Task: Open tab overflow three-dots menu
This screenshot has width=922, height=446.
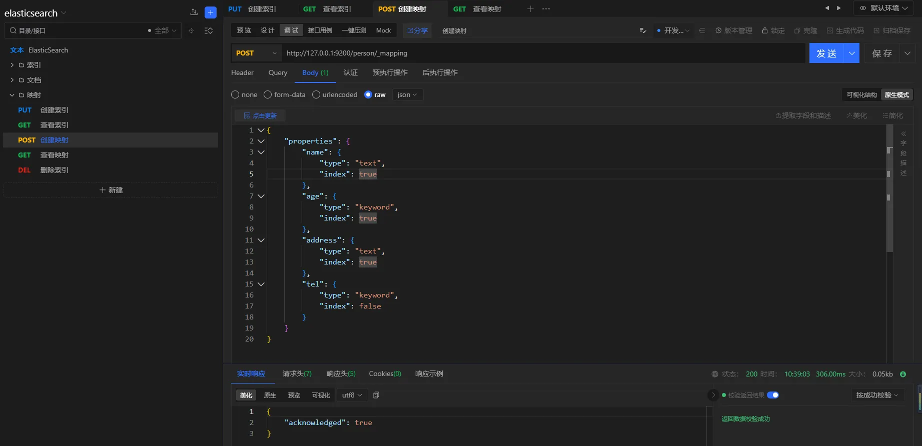Action: click(x=546, y=9)
